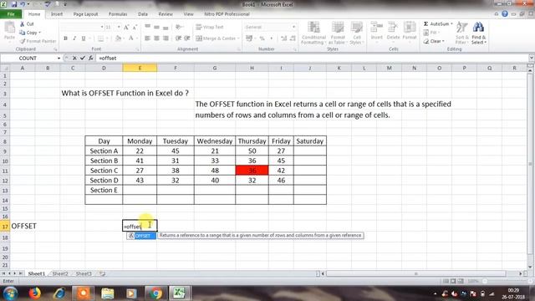This screenshot has width=535, height=301.
Task: Cancel the formula entry with X
Action: (74, 58)
